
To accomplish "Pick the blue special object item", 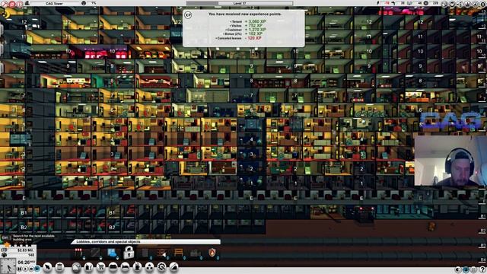I will coord(112,252).
